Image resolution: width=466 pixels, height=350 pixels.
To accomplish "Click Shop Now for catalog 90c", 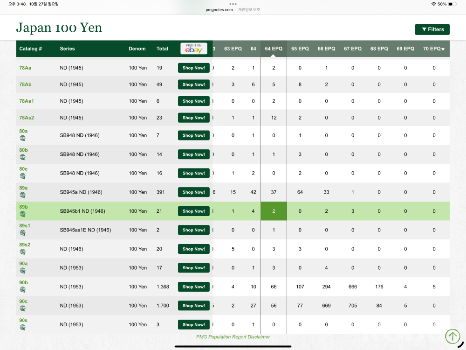I will [x=194, y=306].
